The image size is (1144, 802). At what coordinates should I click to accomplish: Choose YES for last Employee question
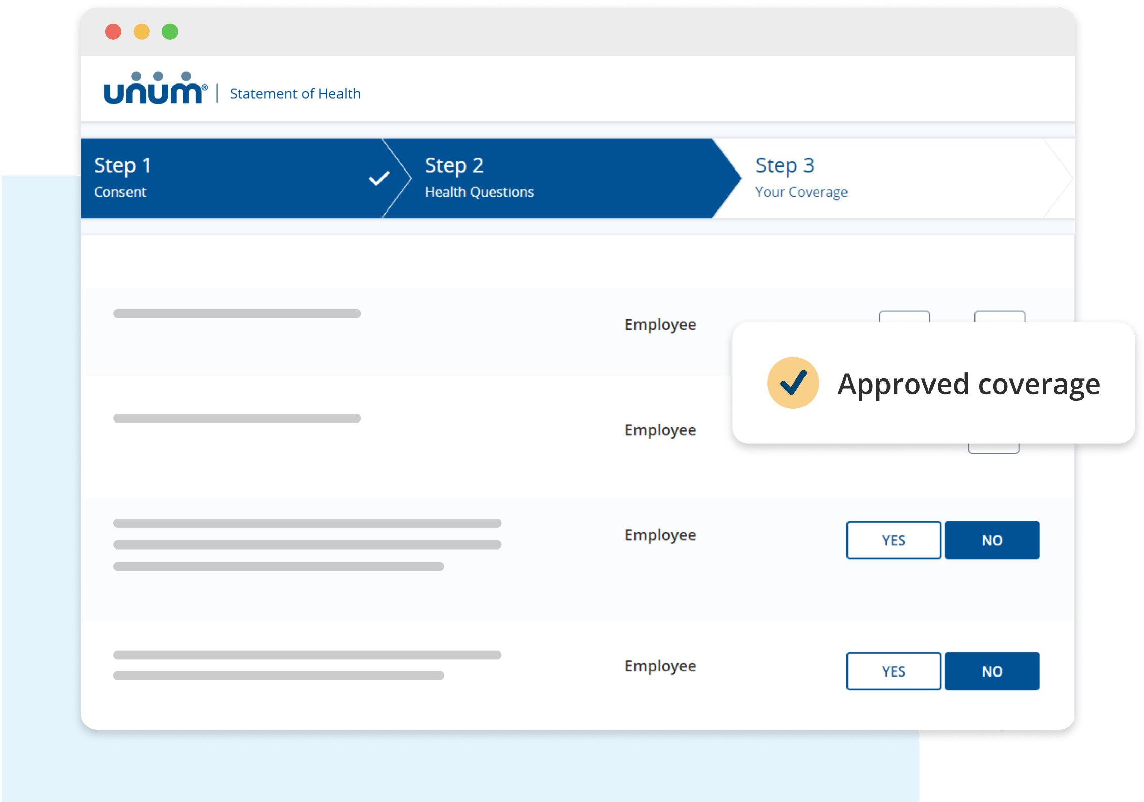[893, 671]
